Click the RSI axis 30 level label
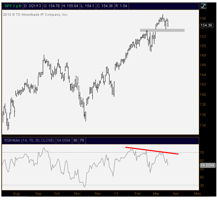Screen dimensions: 217x200 202,185
